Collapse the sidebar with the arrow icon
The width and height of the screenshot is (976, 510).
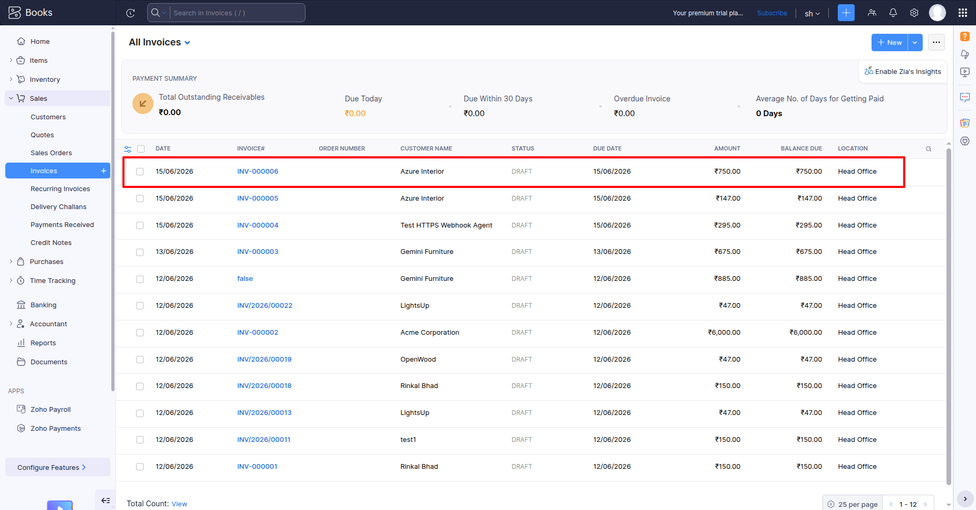click(x=106, y=500)
